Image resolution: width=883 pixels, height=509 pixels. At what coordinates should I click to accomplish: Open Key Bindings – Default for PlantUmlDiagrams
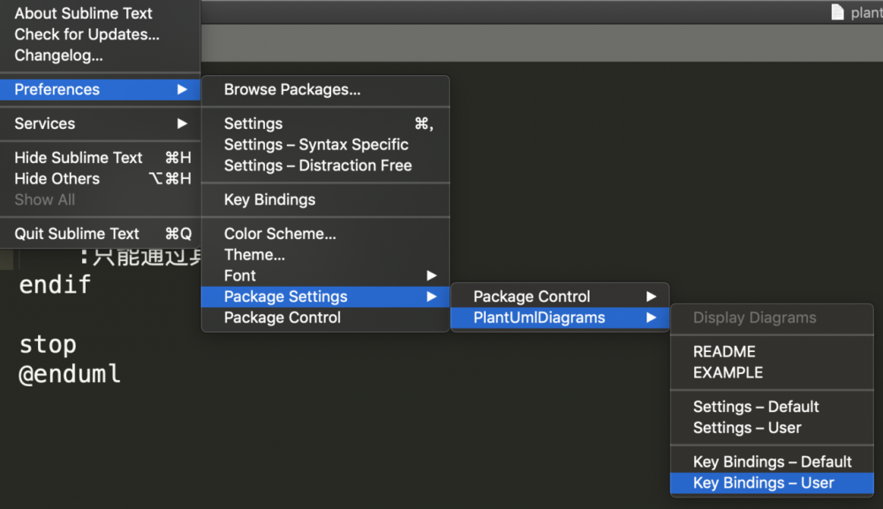coord(772,461)
